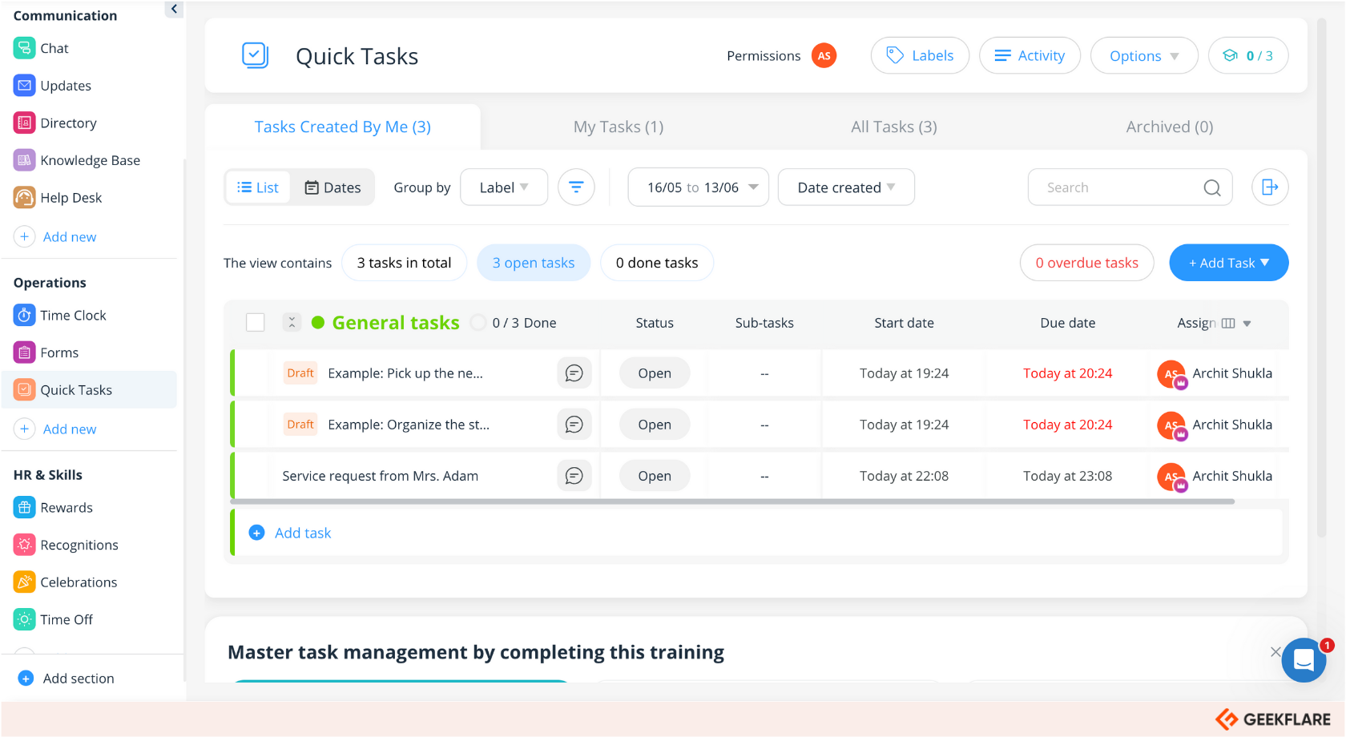Open the Options dropdown menu

(1144, 55)
